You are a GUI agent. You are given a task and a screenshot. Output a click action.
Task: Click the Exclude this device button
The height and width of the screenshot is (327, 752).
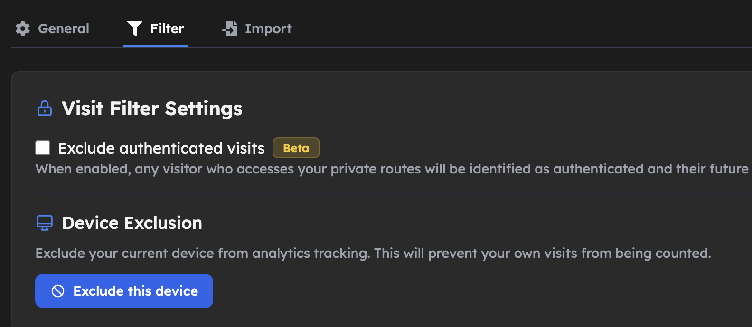click(124, 291)
